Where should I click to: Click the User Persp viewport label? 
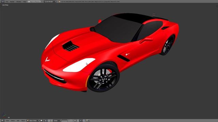[5, 5]
